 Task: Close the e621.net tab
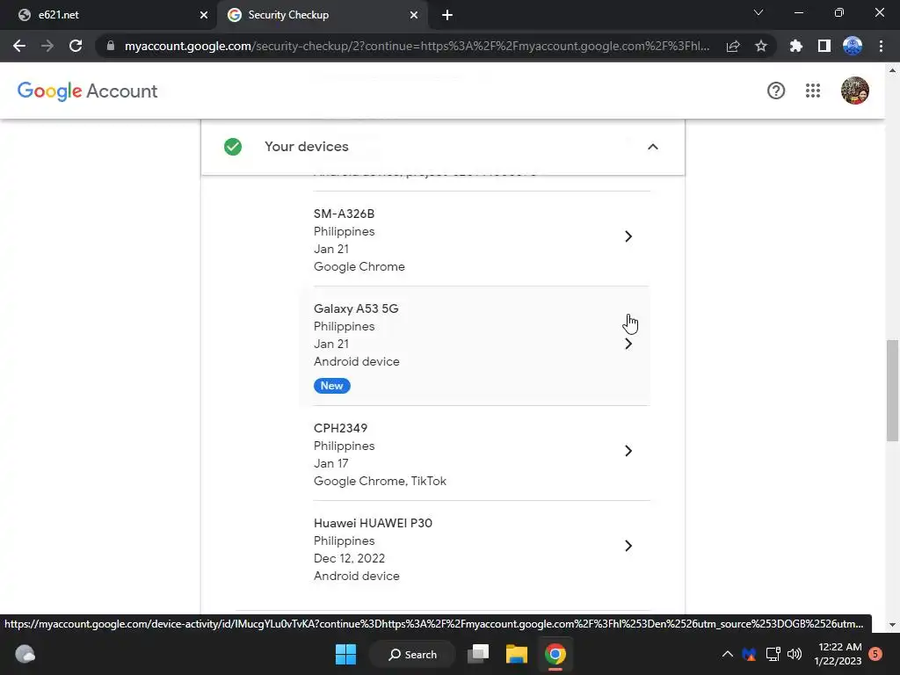(x=204, y=15)
